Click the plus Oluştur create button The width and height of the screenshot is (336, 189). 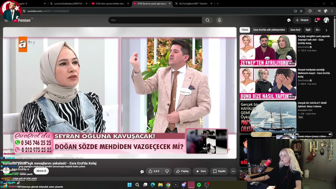click(x=302, y=20)
